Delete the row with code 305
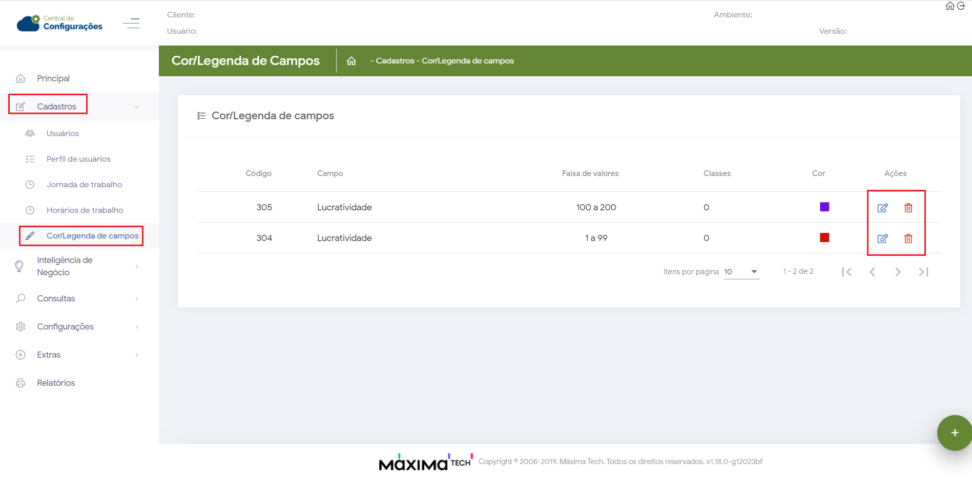 coord(908,208)
